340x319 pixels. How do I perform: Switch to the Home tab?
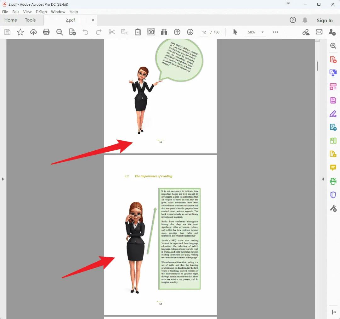tap(11, 20)
